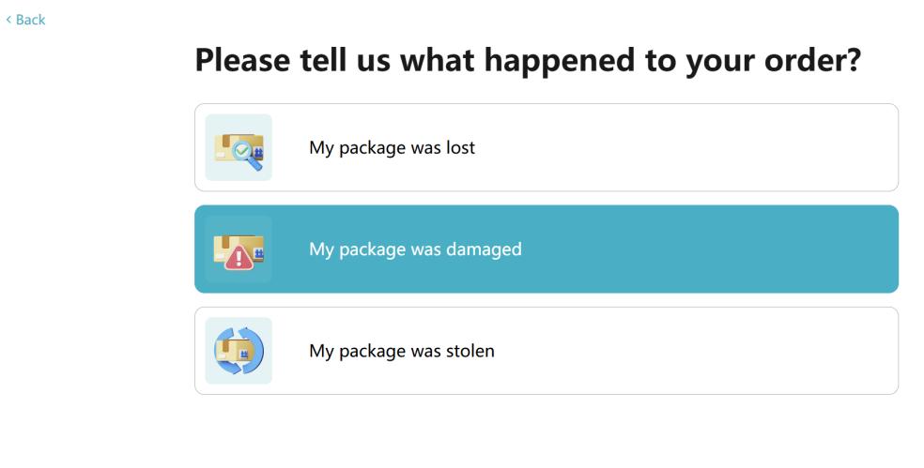Click the stolen package circular arrows icon
This screenshot has width=924, height=468.
pos(239,351)
